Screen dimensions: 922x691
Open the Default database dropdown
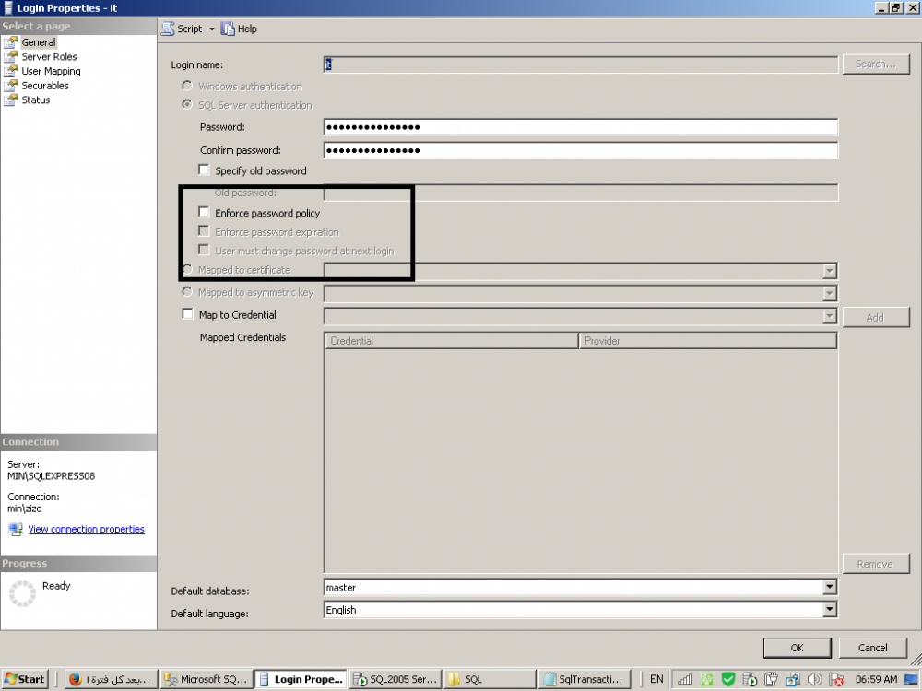(x=829, y=587)
